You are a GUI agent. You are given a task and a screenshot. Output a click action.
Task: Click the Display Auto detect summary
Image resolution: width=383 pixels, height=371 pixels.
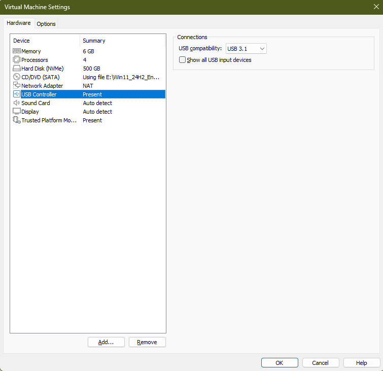[97, 112]
